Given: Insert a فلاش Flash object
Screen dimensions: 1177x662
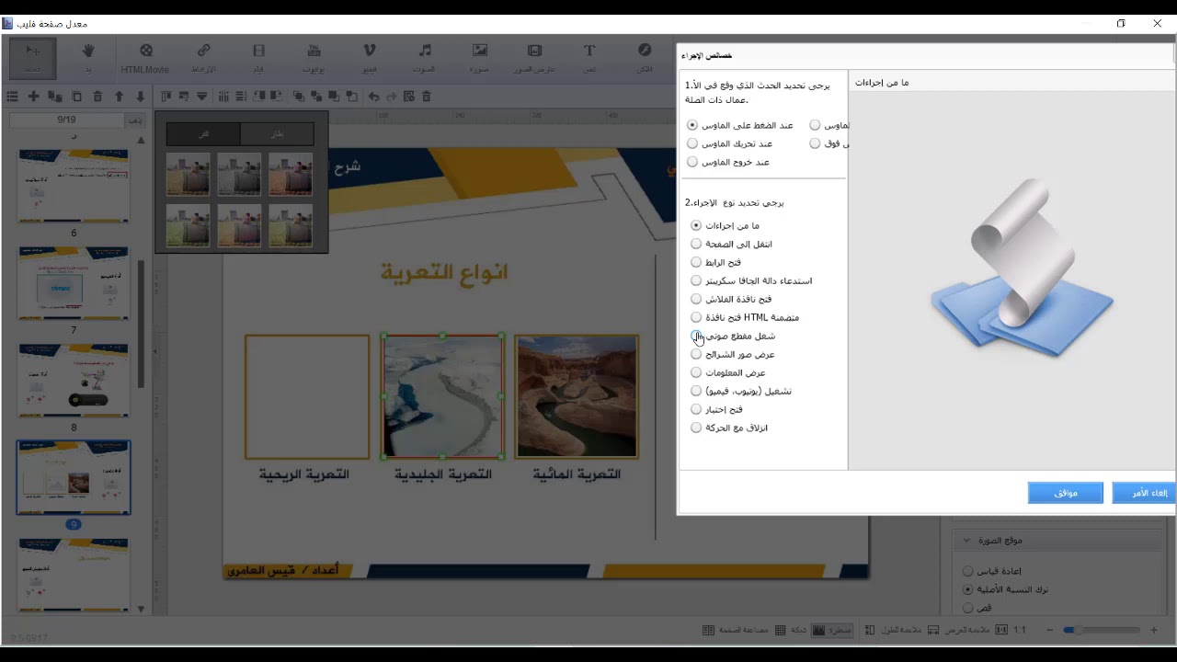Looking at the screenshot, I should click(x=645, y=58).
